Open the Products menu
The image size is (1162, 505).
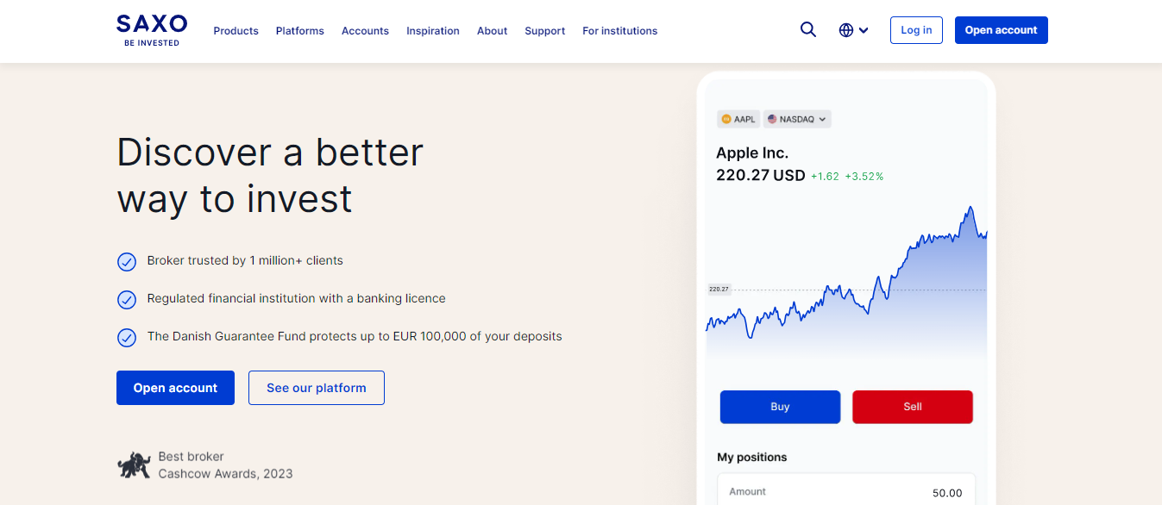236,30
